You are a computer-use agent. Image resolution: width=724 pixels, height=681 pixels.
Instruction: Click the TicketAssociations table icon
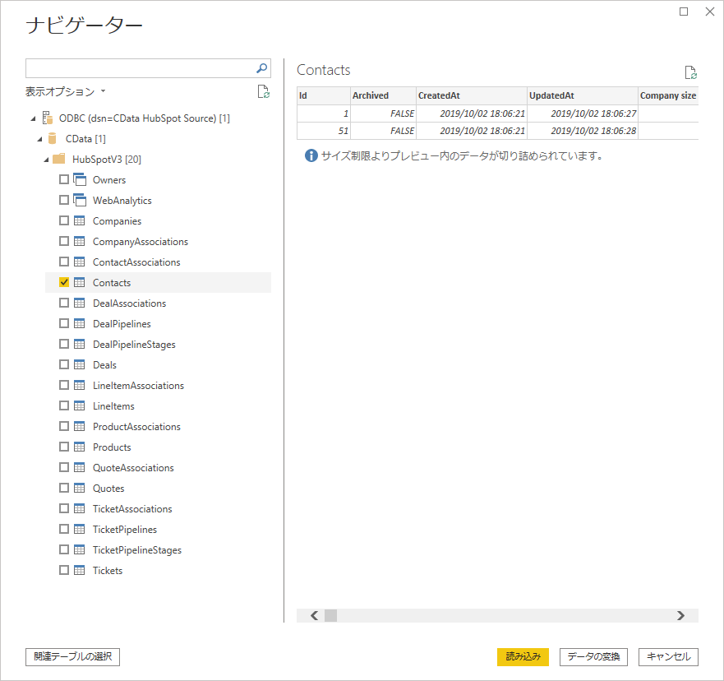coord(80,508)
